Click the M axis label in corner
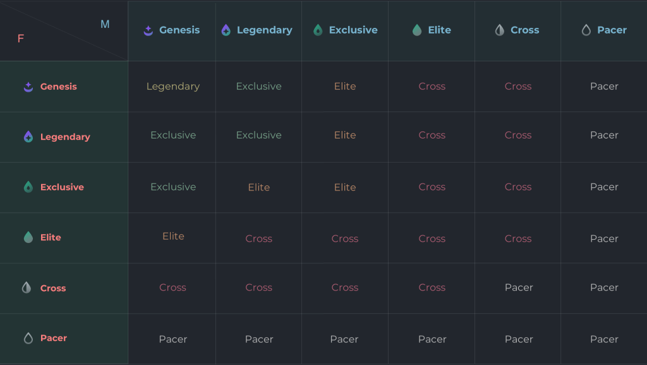647x365 pixels. 106,25
